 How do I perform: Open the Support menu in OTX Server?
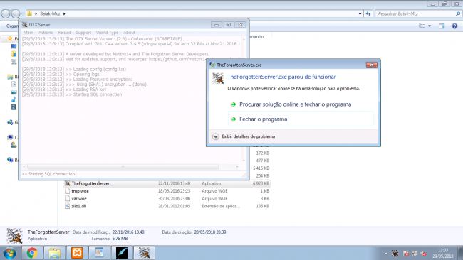(83, 33)
